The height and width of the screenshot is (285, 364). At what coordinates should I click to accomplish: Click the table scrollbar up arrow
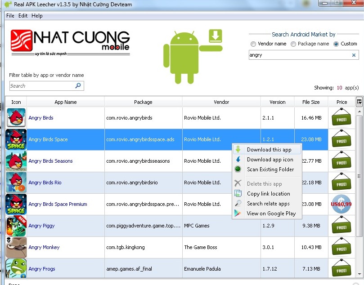pyautogui.click(x=360, y=111)
